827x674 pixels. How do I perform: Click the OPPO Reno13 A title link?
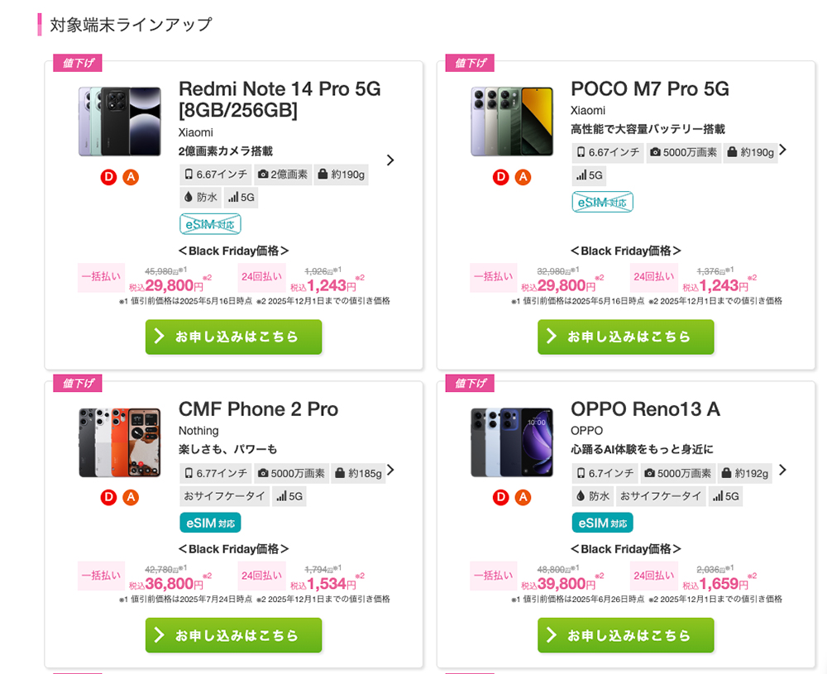click(645, 409)
